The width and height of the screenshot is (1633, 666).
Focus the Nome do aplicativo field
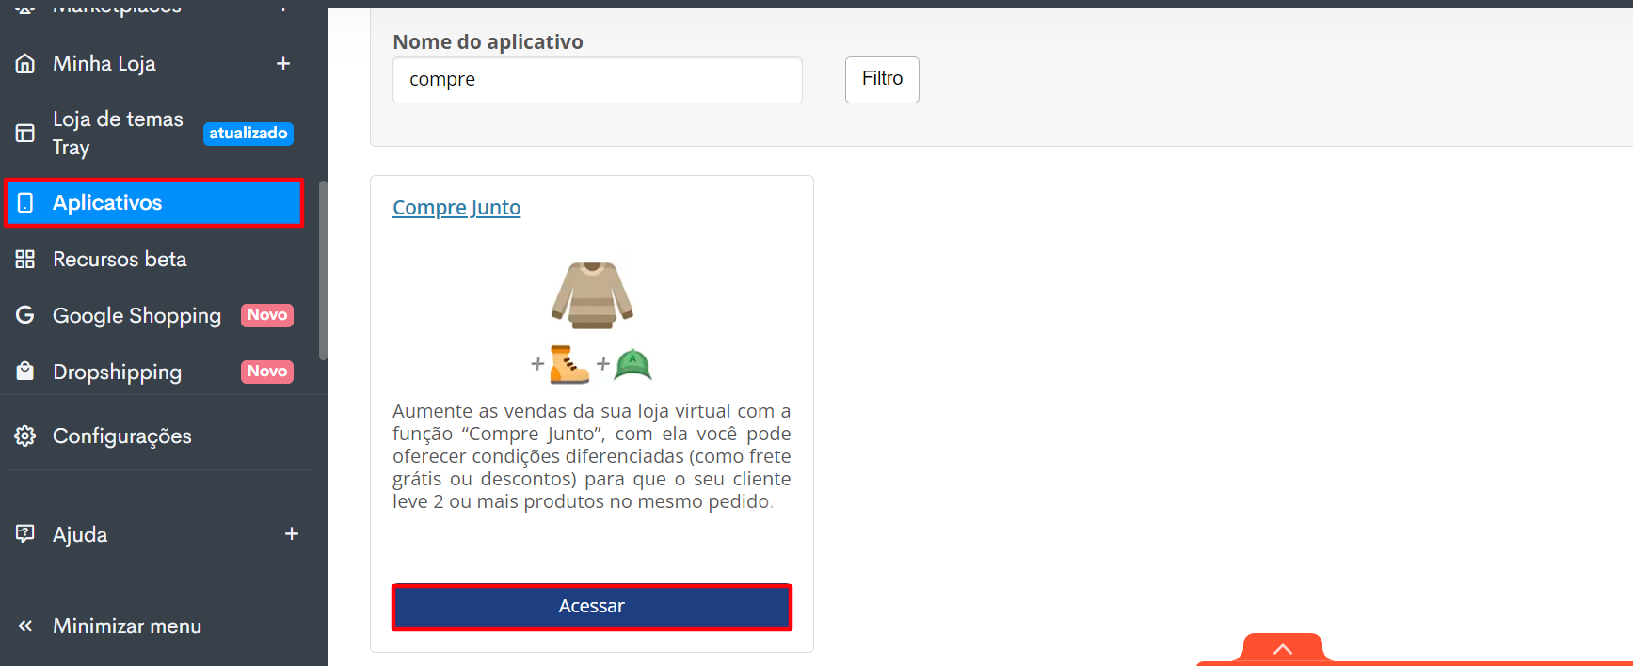598,80
